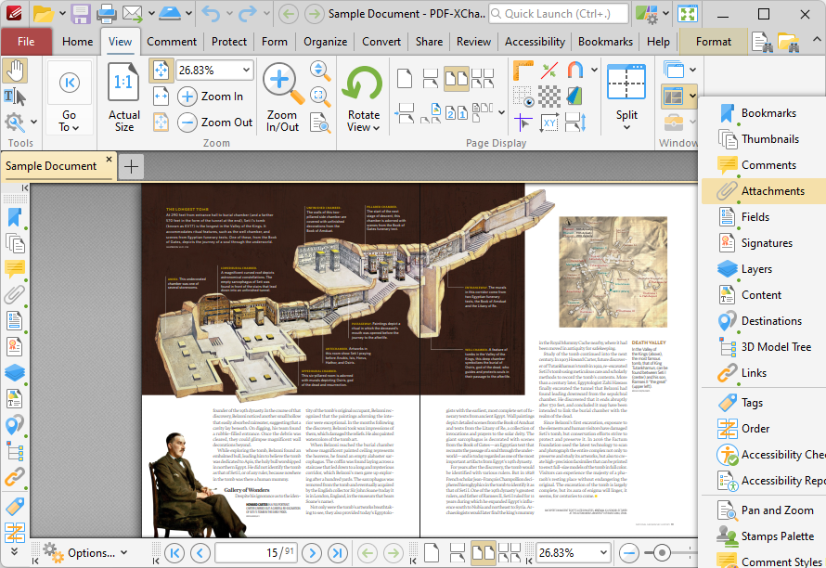The width and height of the screenshot is (826, 568).
Task: Expand more left sidebar panes chevron
Action: (x=15, y=551)
